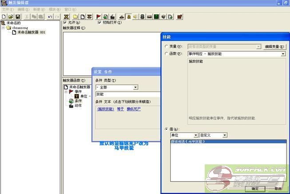
Task: Open the Variables editor X icon
Action: pyautogui.click(x=67, y=17)
